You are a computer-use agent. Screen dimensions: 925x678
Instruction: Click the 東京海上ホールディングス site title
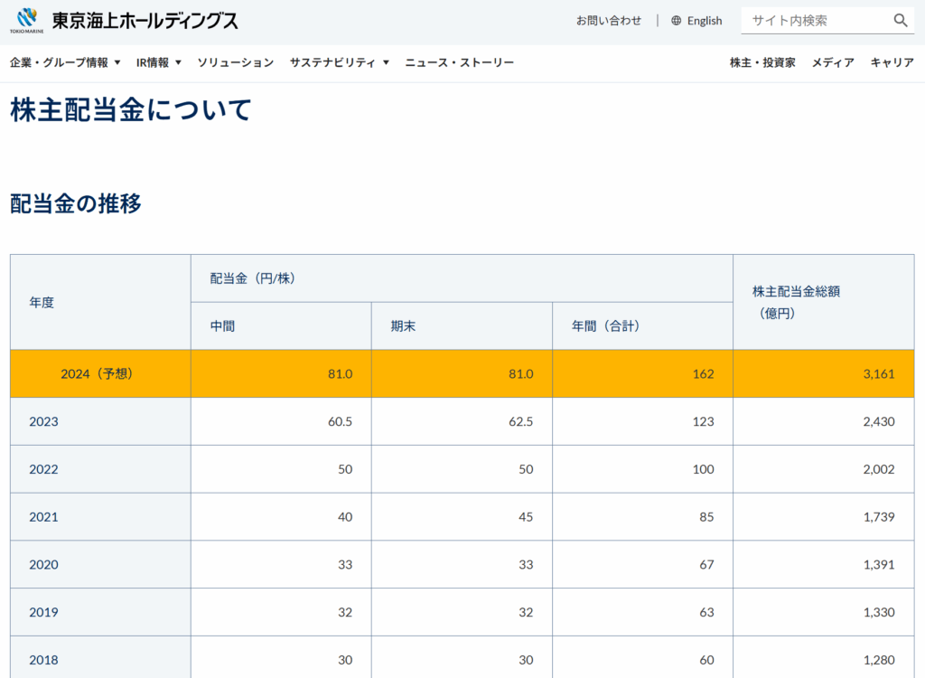[x=145, y=21]
